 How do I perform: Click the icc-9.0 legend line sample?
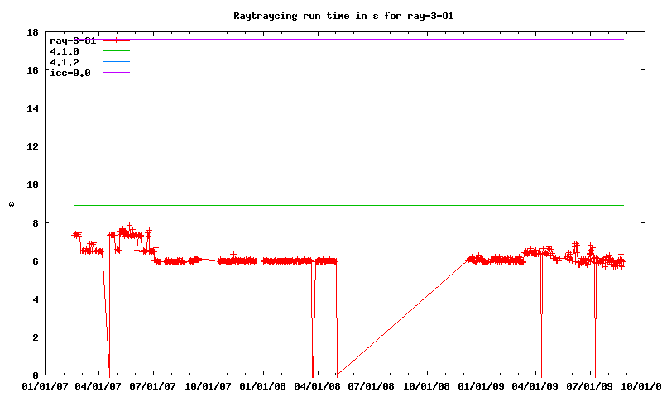click(x=117, y=73)
